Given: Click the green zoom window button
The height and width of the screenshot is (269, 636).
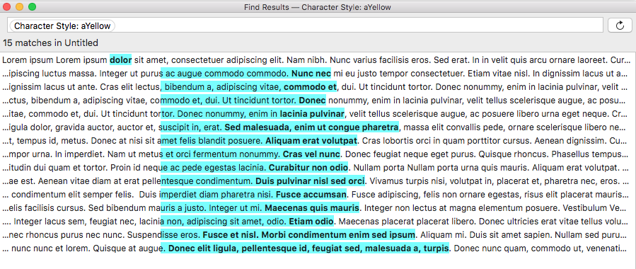Looking at the screenshot, I should pos(32,7).
